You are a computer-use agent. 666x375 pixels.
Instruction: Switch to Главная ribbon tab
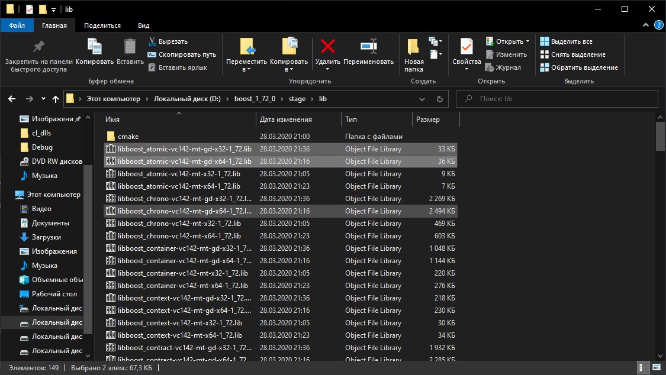click(54, 25)
